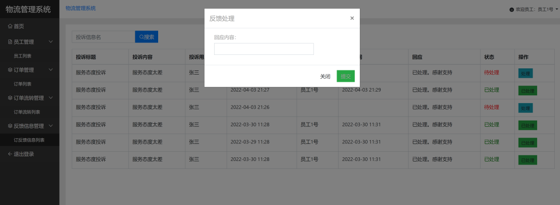Go to 首页 in the sidebar
Image resolution: width=560 pixels, height=205 pixels.
coord(19,26)
